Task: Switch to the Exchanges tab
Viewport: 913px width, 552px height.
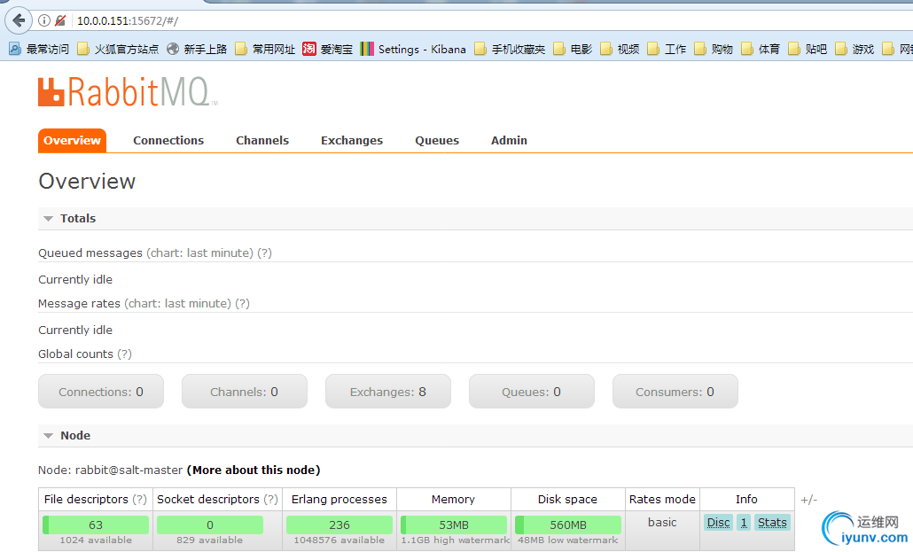Action: coord(352,140)
